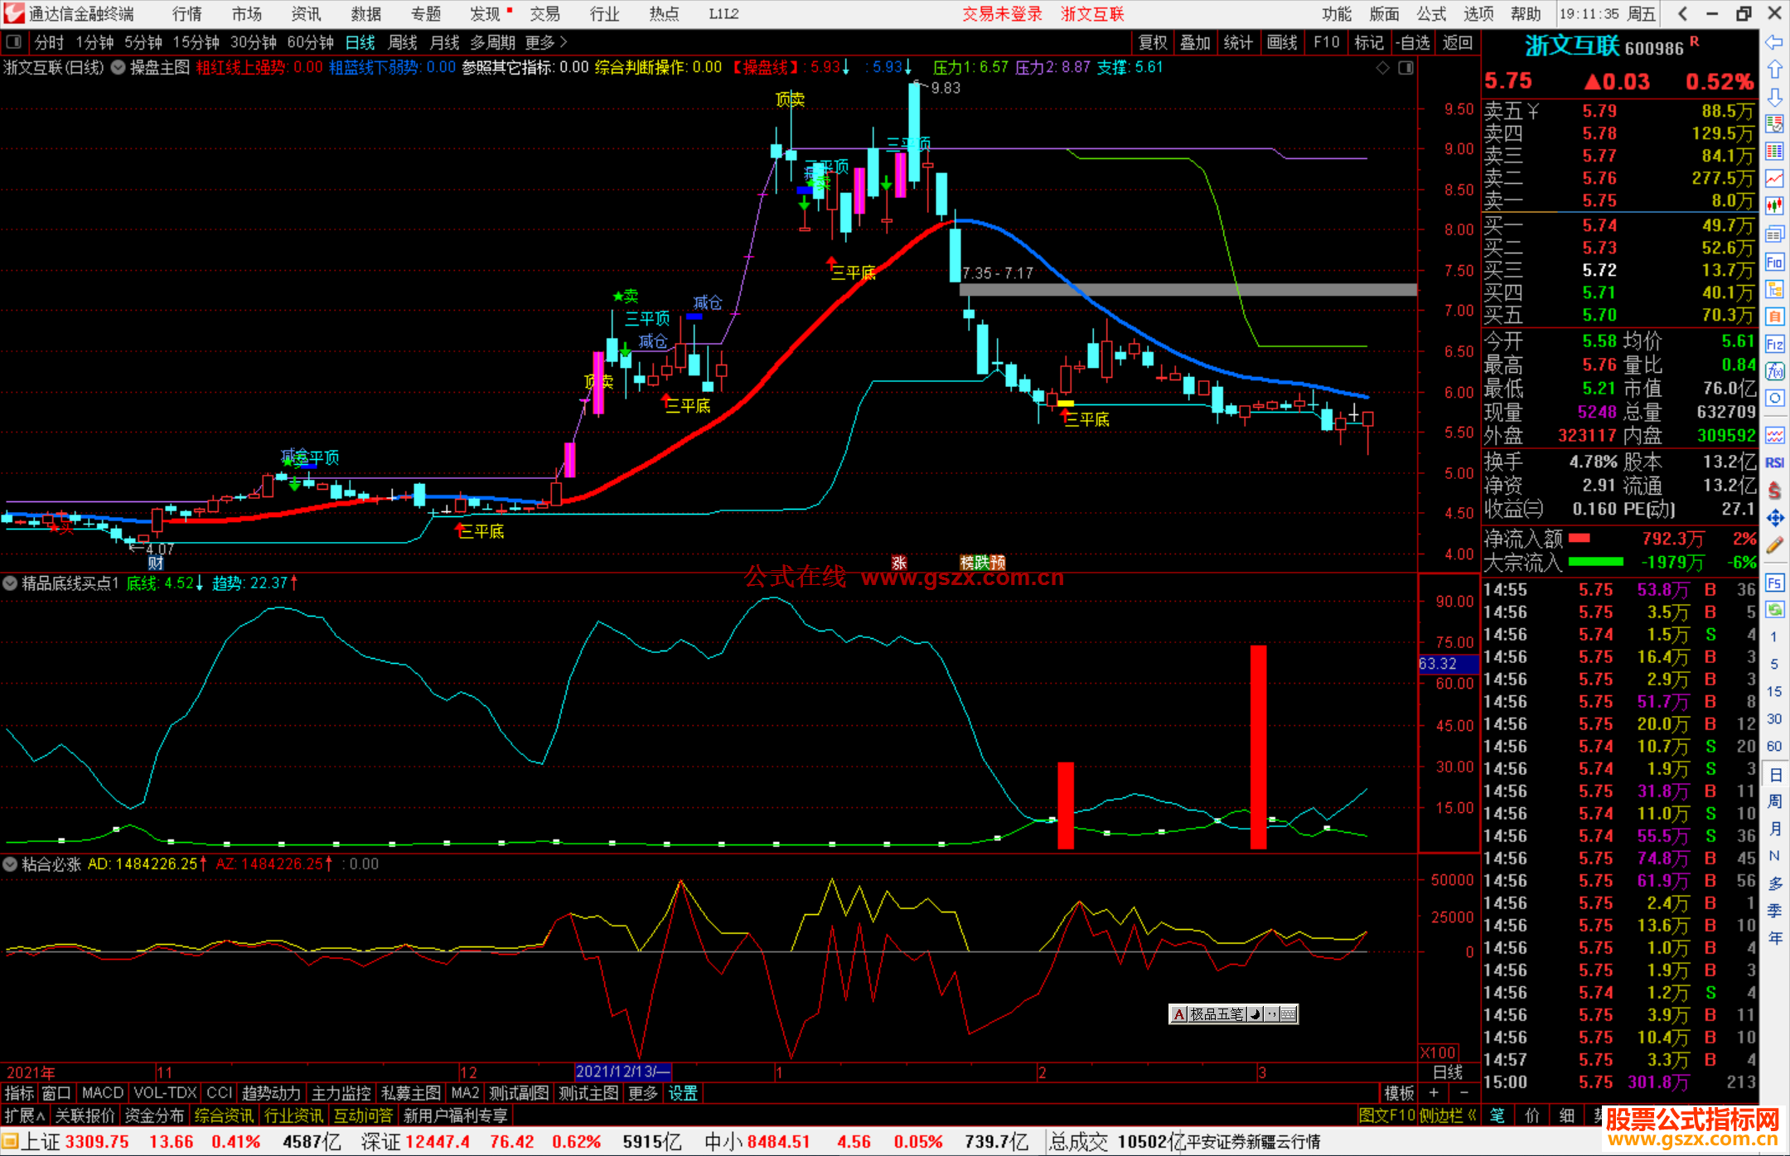
Task: Click the orange 自 self-selected stocks icon
Action: 1774,317
